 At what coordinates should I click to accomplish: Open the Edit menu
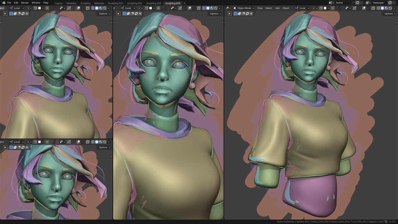click(x=16, y=3)
